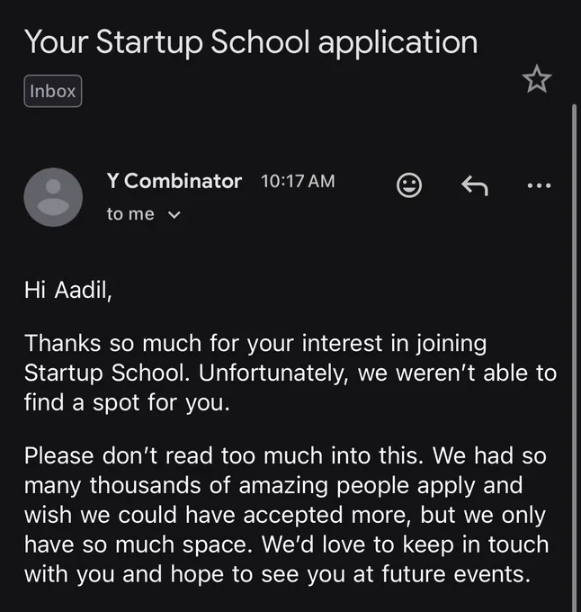Click the word 'Unfortunately' in the body
The width and height of the screenshot is (581, 612).
point(273,373)
